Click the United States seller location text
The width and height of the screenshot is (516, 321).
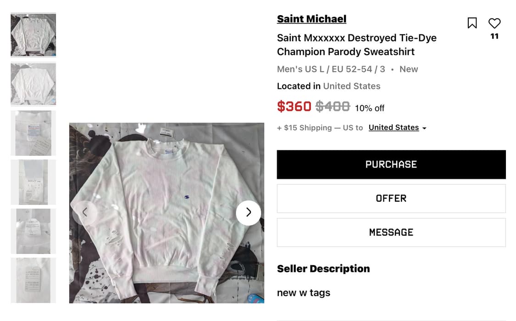pos(351,86)
